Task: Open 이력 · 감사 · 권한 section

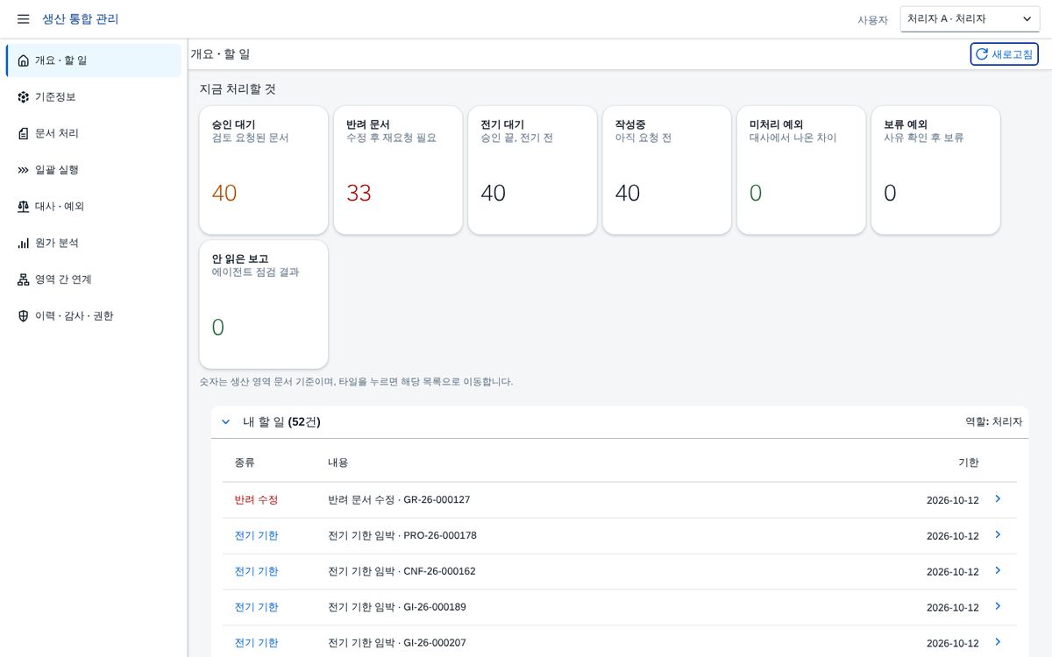Action: [x=94, y=316]
